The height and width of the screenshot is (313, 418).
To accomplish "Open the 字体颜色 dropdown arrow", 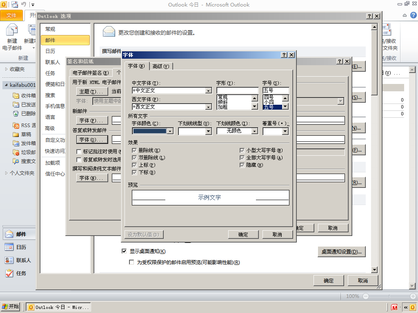I will click(170, 131).
